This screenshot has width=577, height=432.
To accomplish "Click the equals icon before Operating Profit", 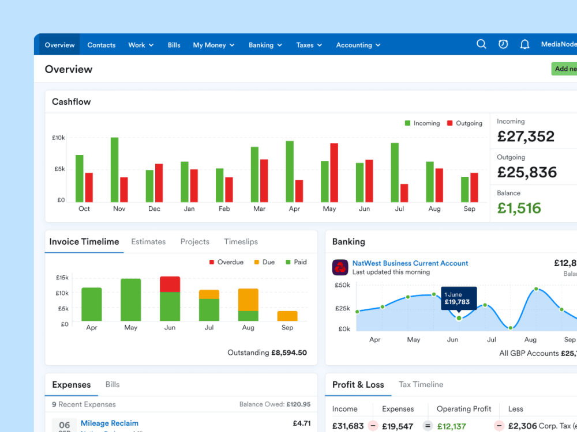I will (x=428, y=426).
